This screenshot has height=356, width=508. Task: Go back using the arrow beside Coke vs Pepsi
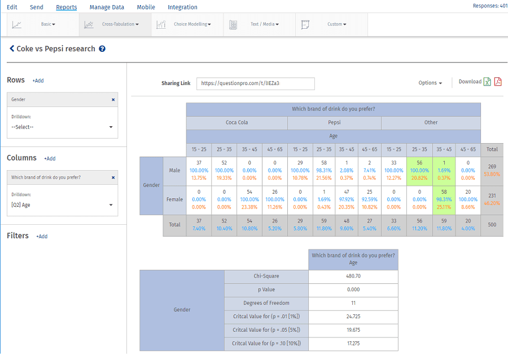[12, 48]
